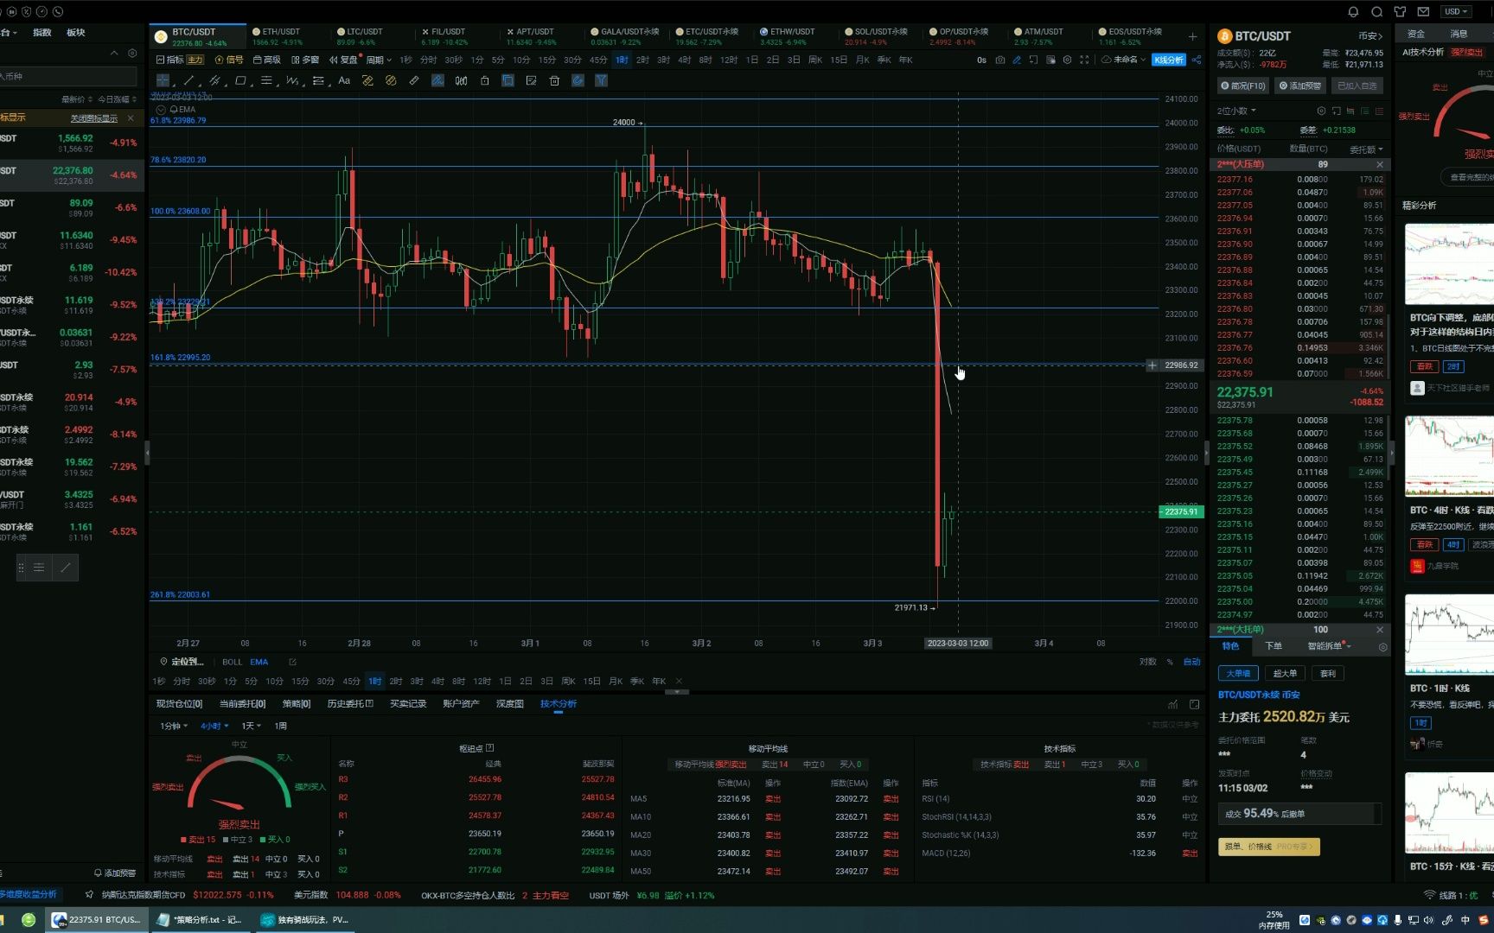Select the Elliott wave drawing tool
This screenshot has width=1494, height=933.
coord(293,80)
